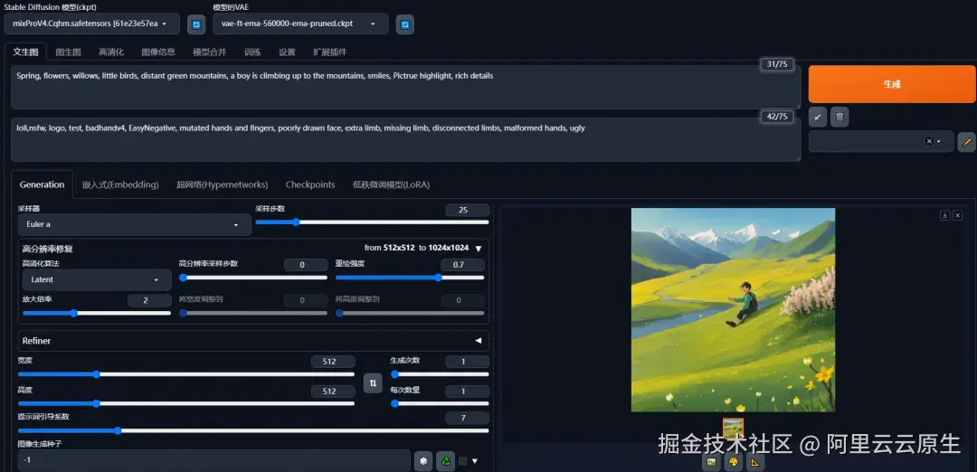
Task: Randomize the seed with the dice icon
Action: pyautogui.click(x=423, y=461)
